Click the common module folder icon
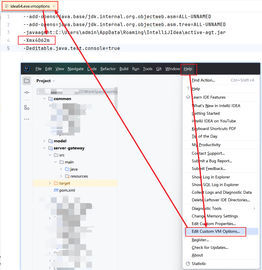Viewport: 262px width, 270px height. pyautogui.click(x=51, y=99)
